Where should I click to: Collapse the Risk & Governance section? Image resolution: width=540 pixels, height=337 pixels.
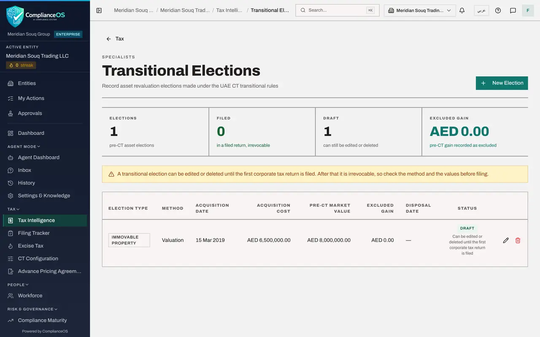point(32,309)
